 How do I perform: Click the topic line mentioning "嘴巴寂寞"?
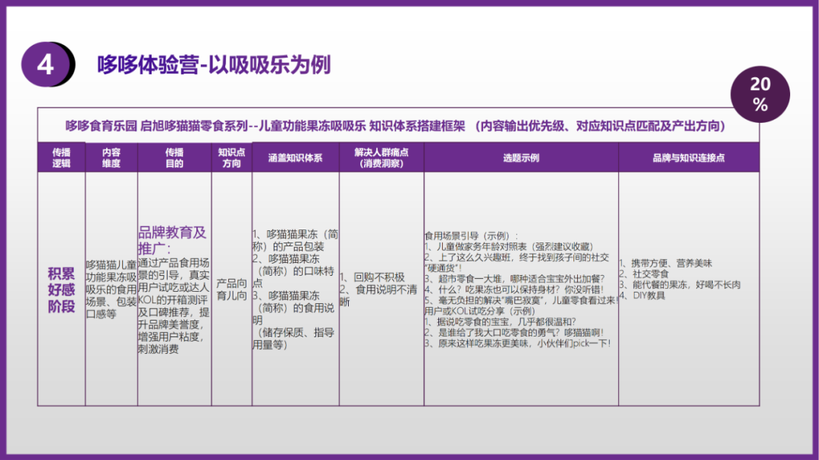coord(521,300)
